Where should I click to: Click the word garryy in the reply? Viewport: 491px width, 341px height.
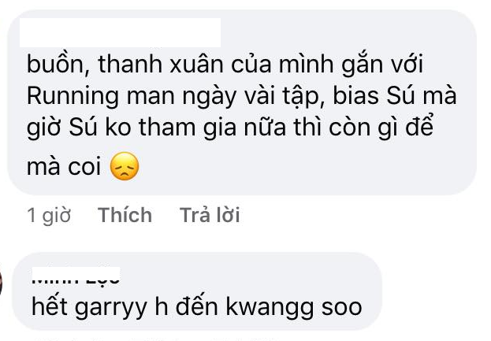point(111,309)
